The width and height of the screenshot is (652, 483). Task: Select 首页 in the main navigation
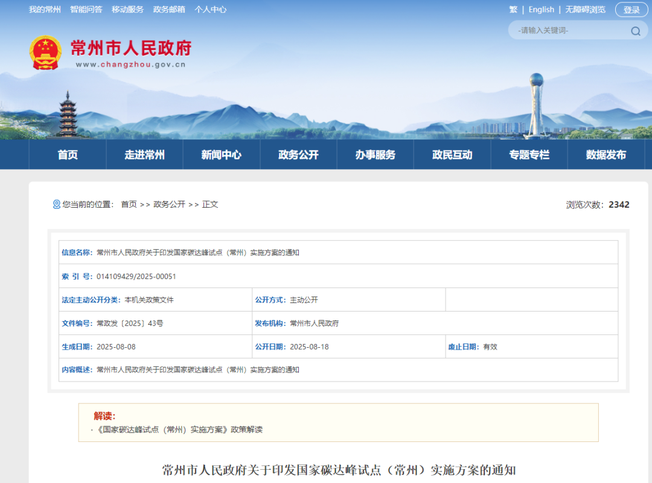click(68, 155)
